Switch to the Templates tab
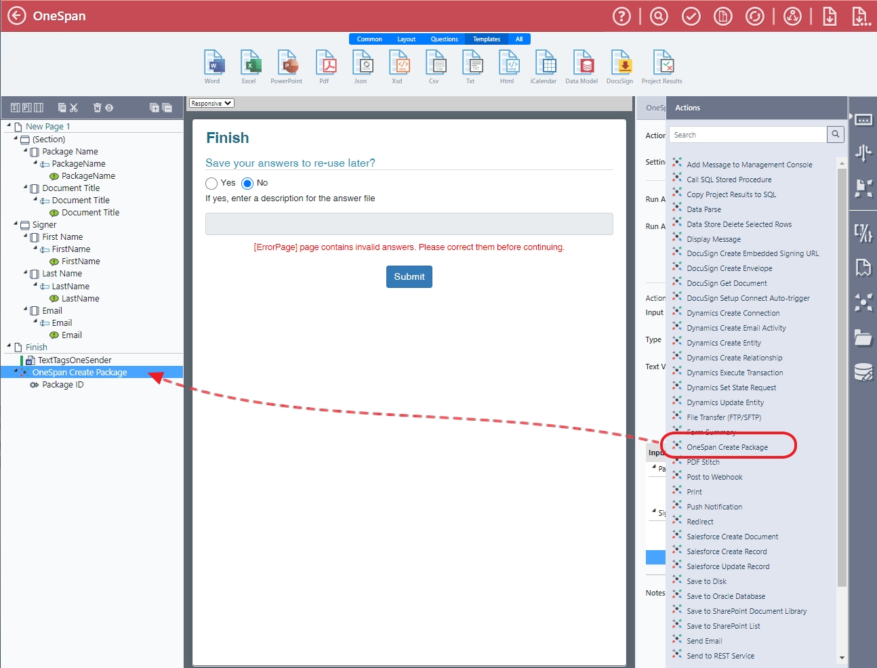 (487, 39)
